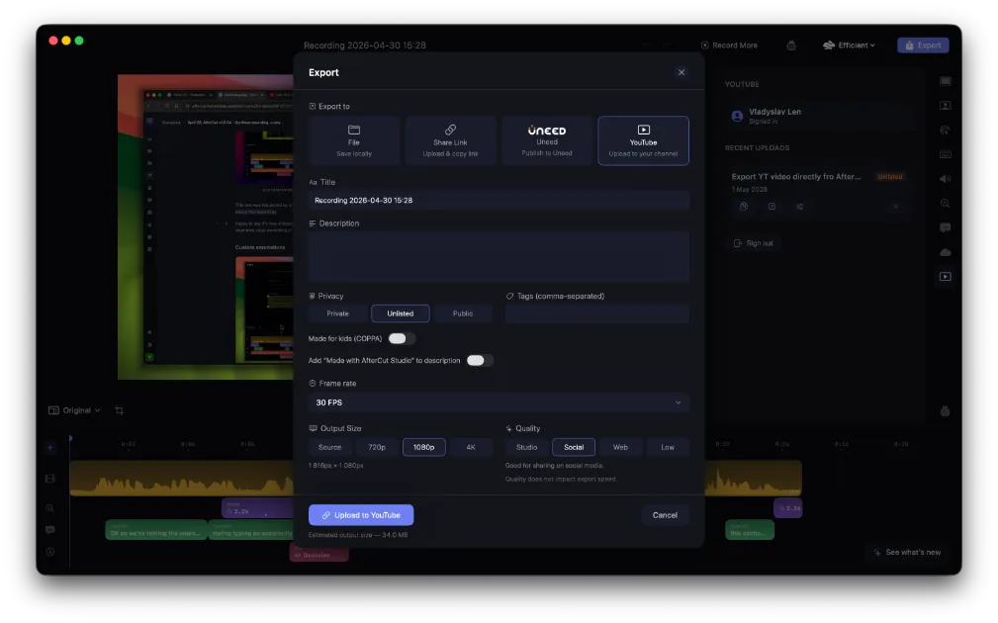Click the yellow audio waveform track
The image size is (998, 623).
pyautogui.click(x=181, y=479)
